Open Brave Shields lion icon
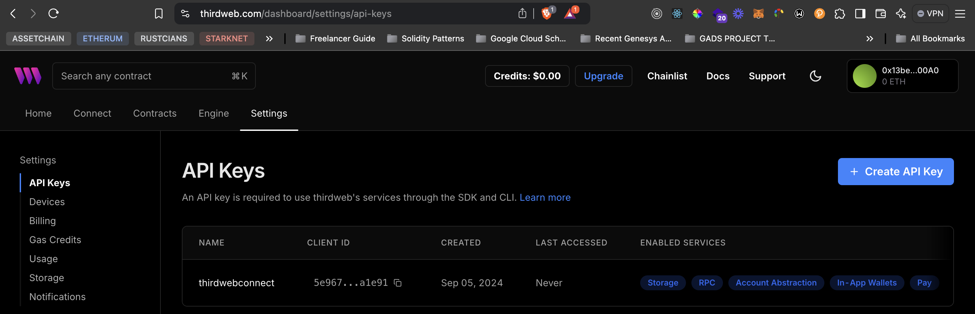975x314 pixels. tap(547, 14)
